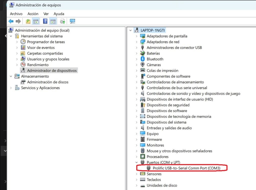Toggle the Show/Hide action pane icon
256x190 pixels.
[53, 21]
